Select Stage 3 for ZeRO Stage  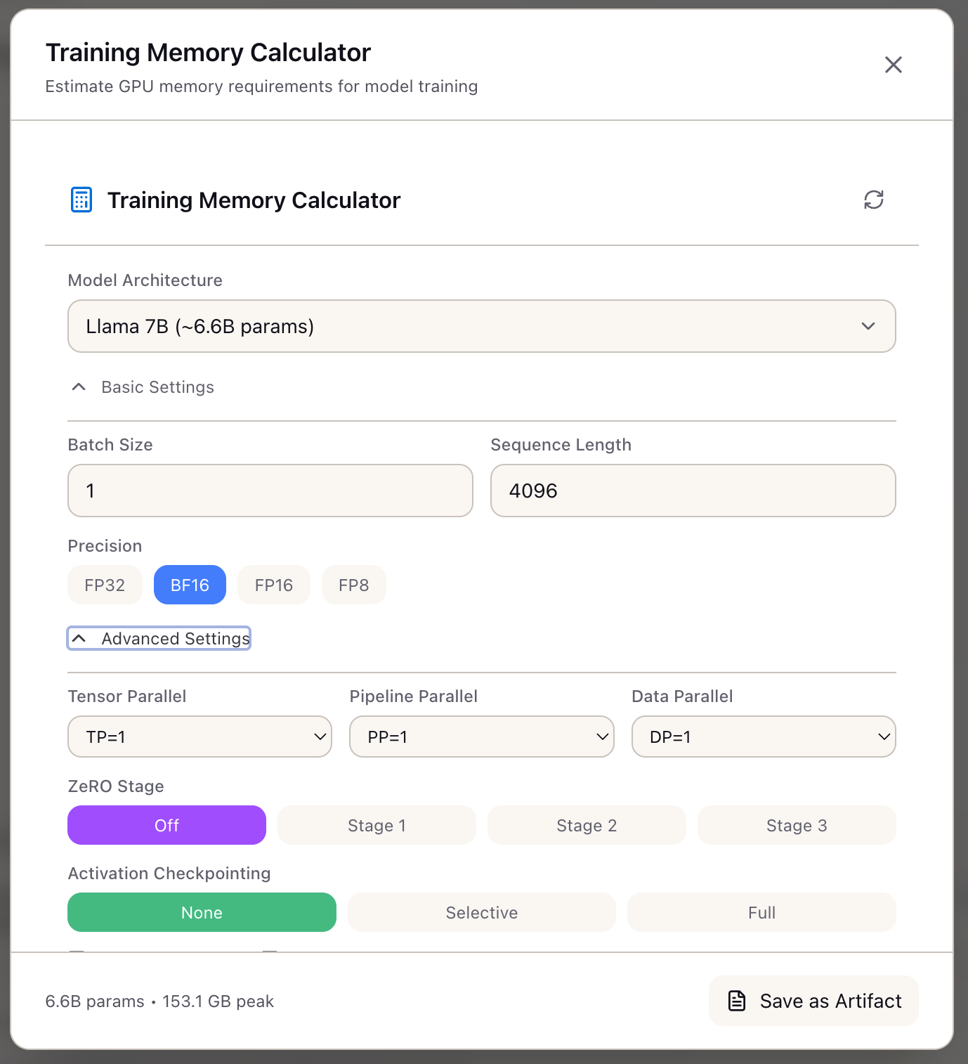coord(797,825)
